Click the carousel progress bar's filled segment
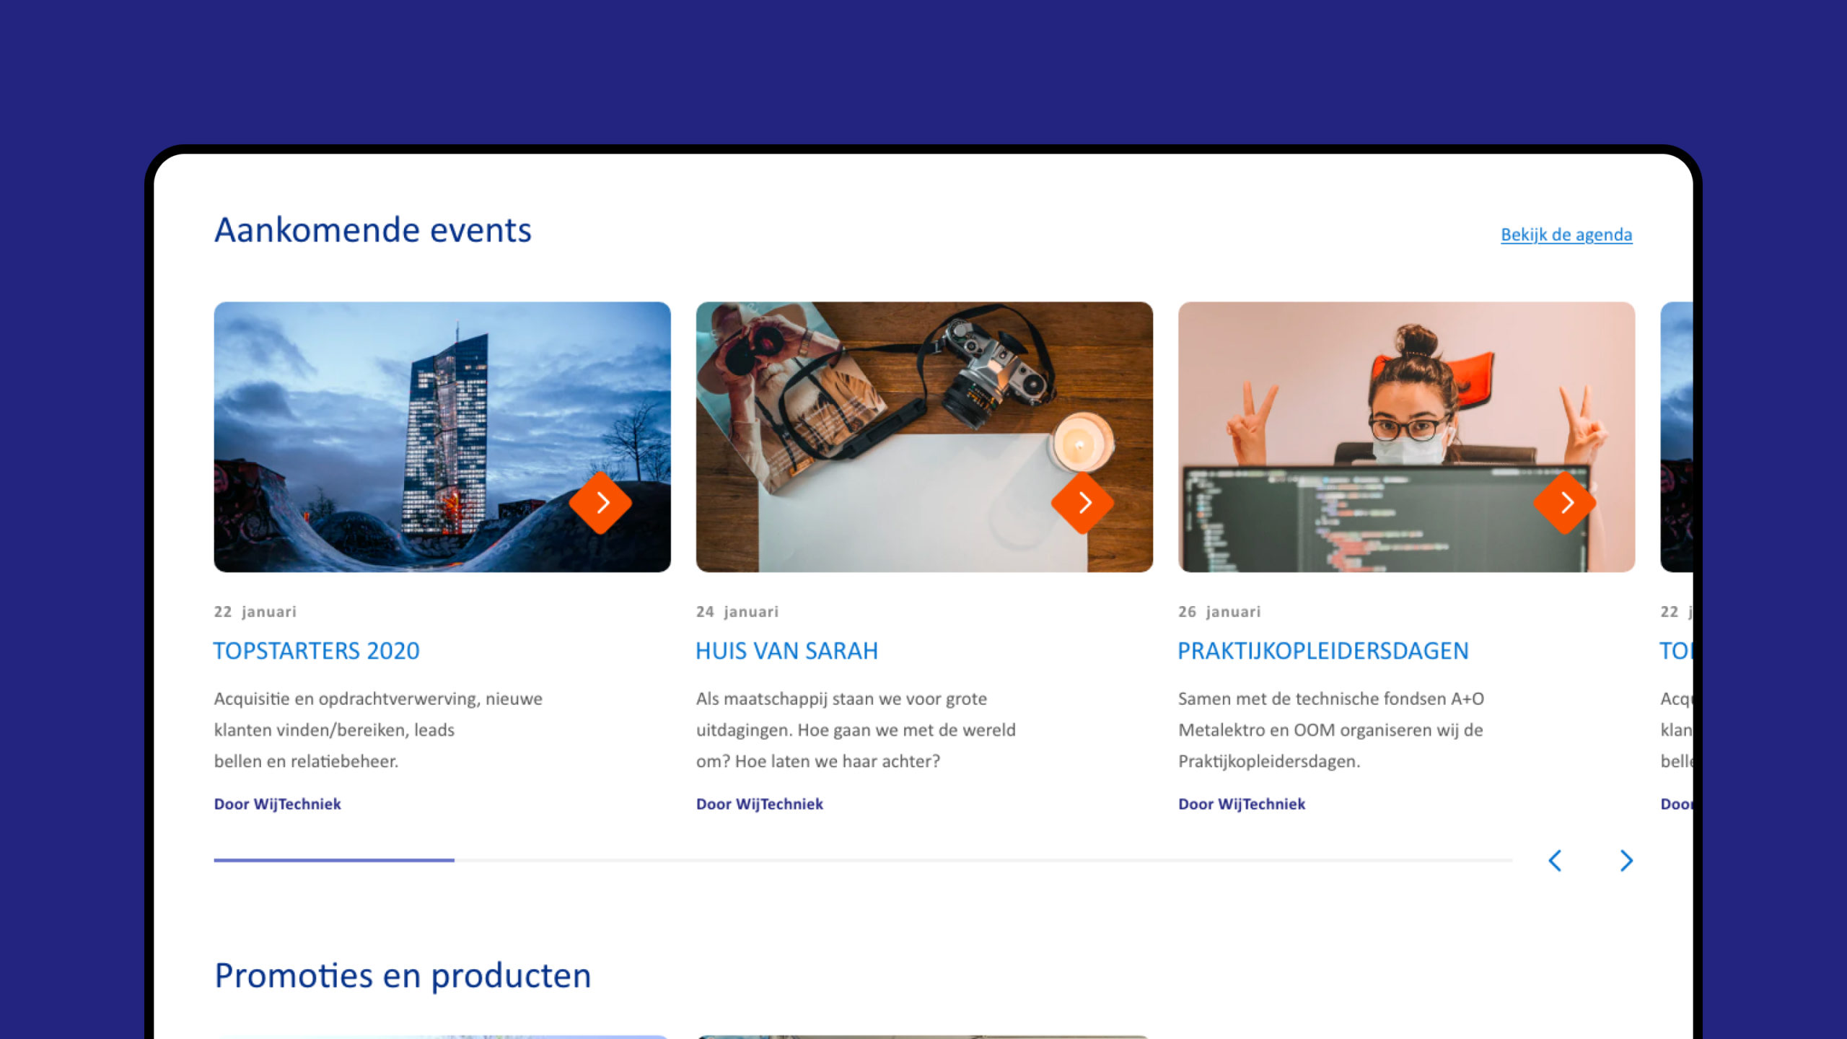The width and height of the screenshot is (1847, 1039). [333, 860]
